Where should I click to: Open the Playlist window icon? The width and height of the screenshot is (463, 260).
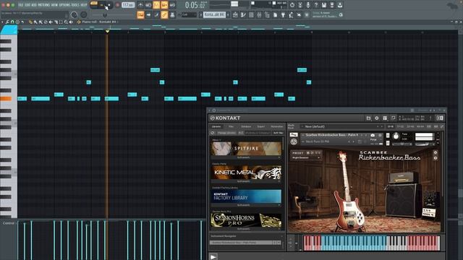coord(234,14)
